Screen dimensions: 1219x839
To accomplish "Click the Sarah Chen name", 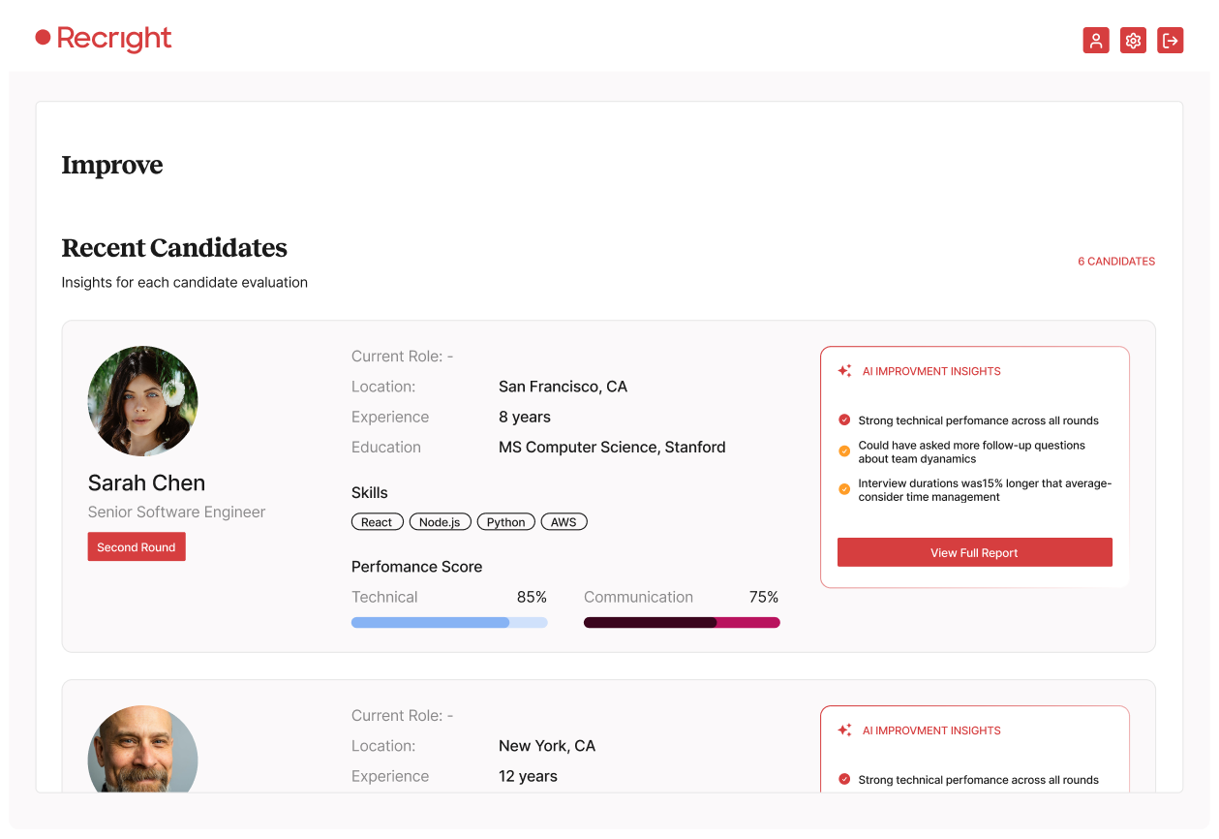I will point(146,482).
